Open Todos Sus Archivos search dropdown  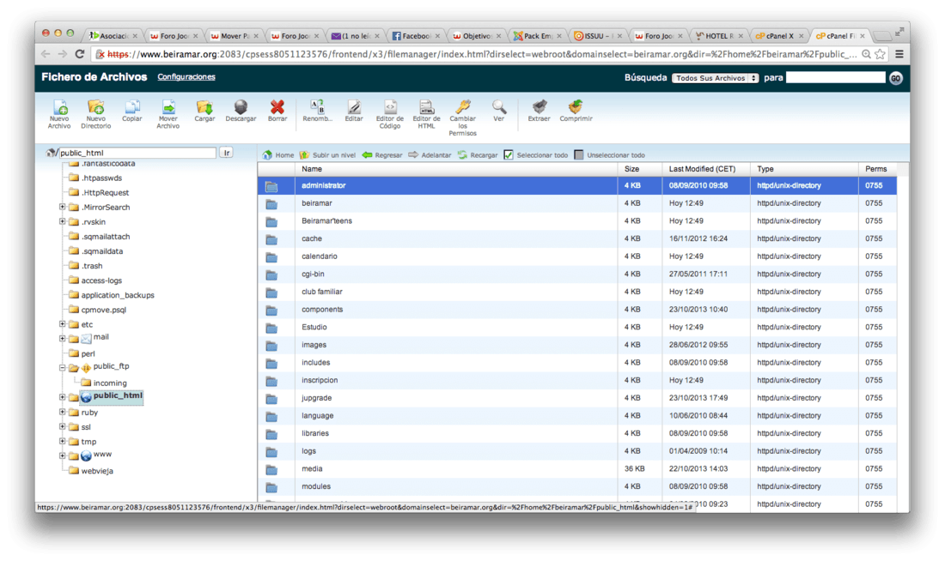point(715,78)
